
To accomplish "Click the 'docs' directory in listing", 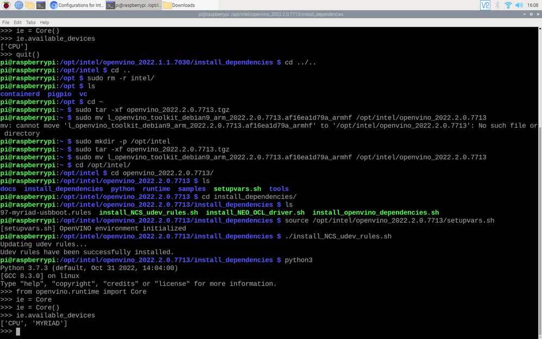I will tap(8, 189).
